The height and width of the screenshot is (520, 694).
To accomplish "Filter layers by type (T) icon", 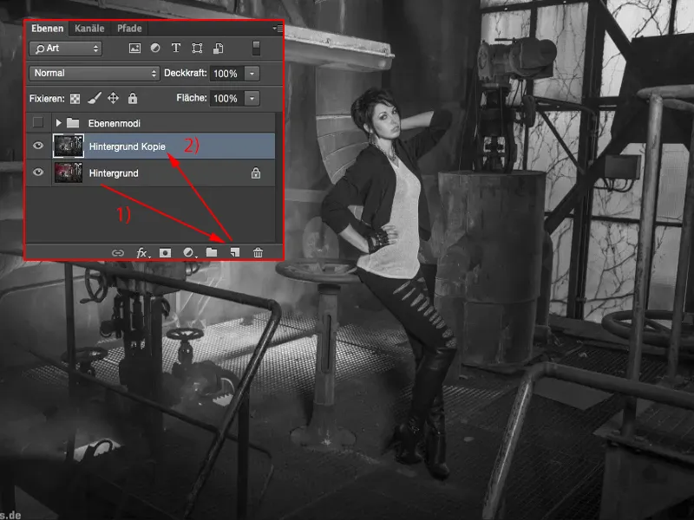I will coord(176,49).
